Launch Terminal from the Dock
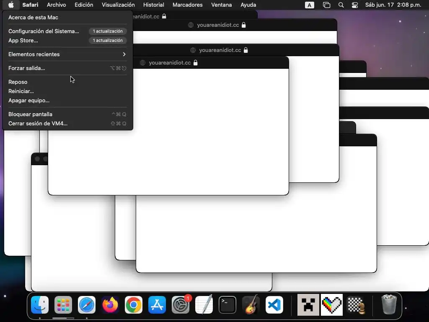The width and height of the screenshot is (429, 322). coord(227,305)
